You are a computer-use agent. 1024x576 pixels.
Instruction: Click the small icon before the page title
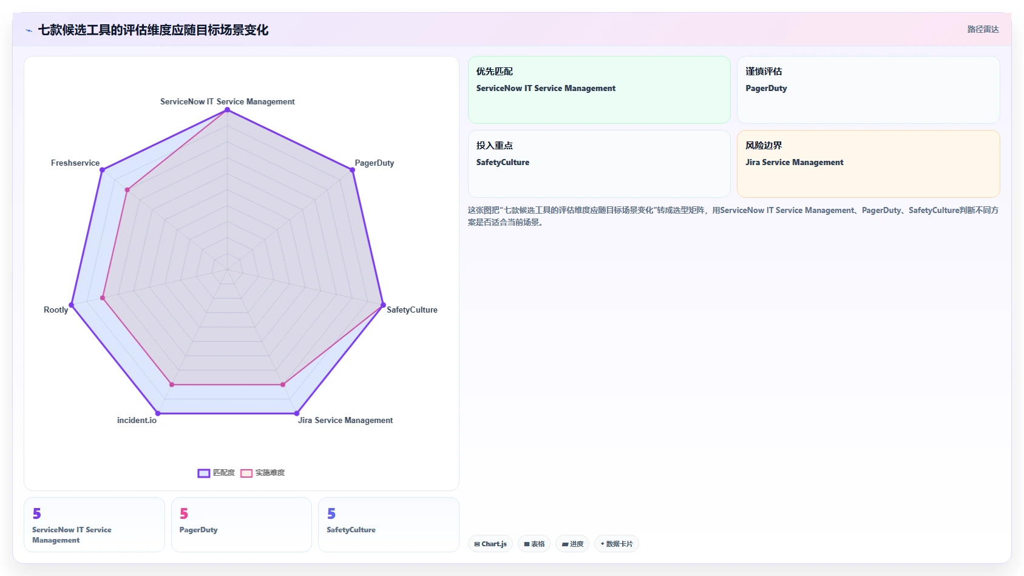[29, 30]
